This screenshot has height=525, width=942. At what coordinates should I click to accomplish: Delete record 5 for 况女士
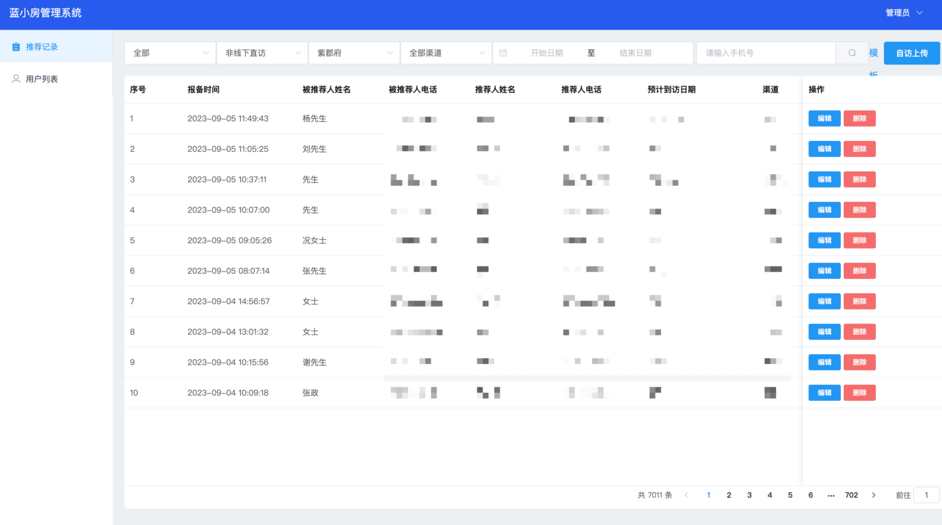(x=859, y=240)
